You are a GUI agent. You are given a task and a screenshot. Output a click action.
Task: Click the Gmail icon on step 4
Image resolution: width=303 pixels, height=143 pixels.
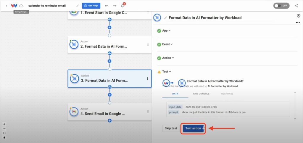click(74, 112)
